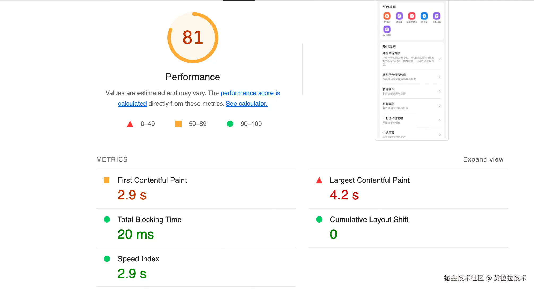
Task: Click the purple 做单建议 icon
Action: tap(437, 16)
